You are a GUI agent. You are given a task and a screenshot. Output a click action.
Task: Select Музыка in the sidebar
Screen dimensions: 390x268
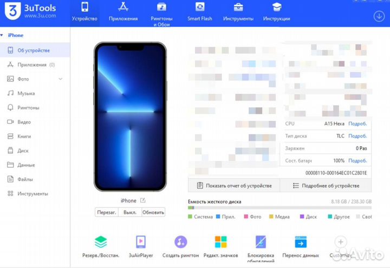26,93
